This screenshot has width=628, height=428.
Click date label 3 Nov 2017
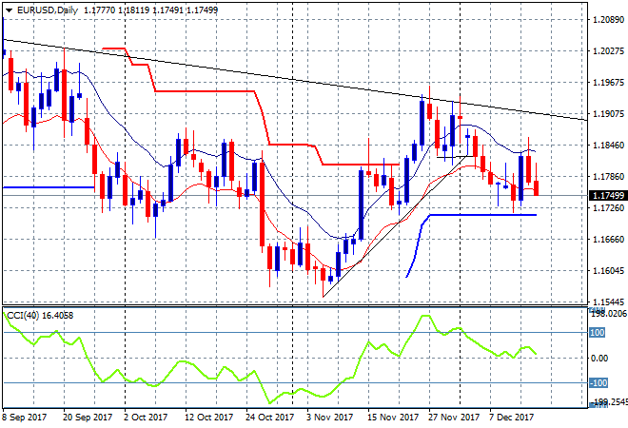pos(330,418)
